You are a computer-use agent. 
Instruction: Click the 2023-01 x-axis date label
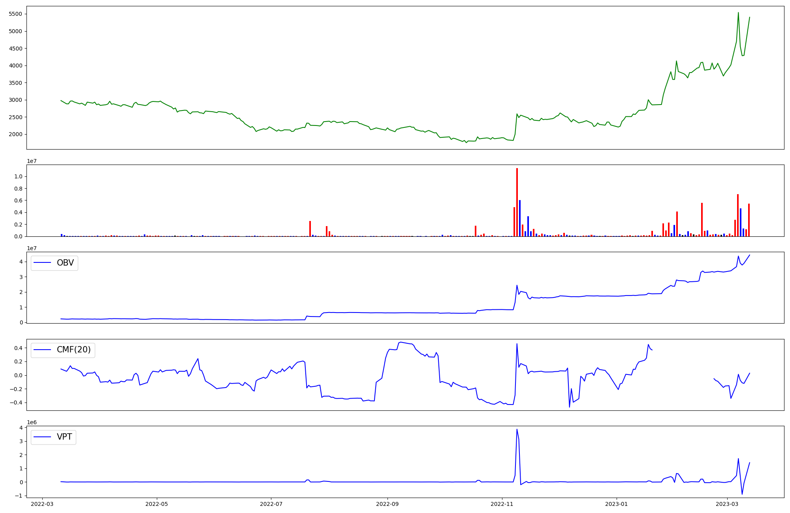[x=617, y=504]
